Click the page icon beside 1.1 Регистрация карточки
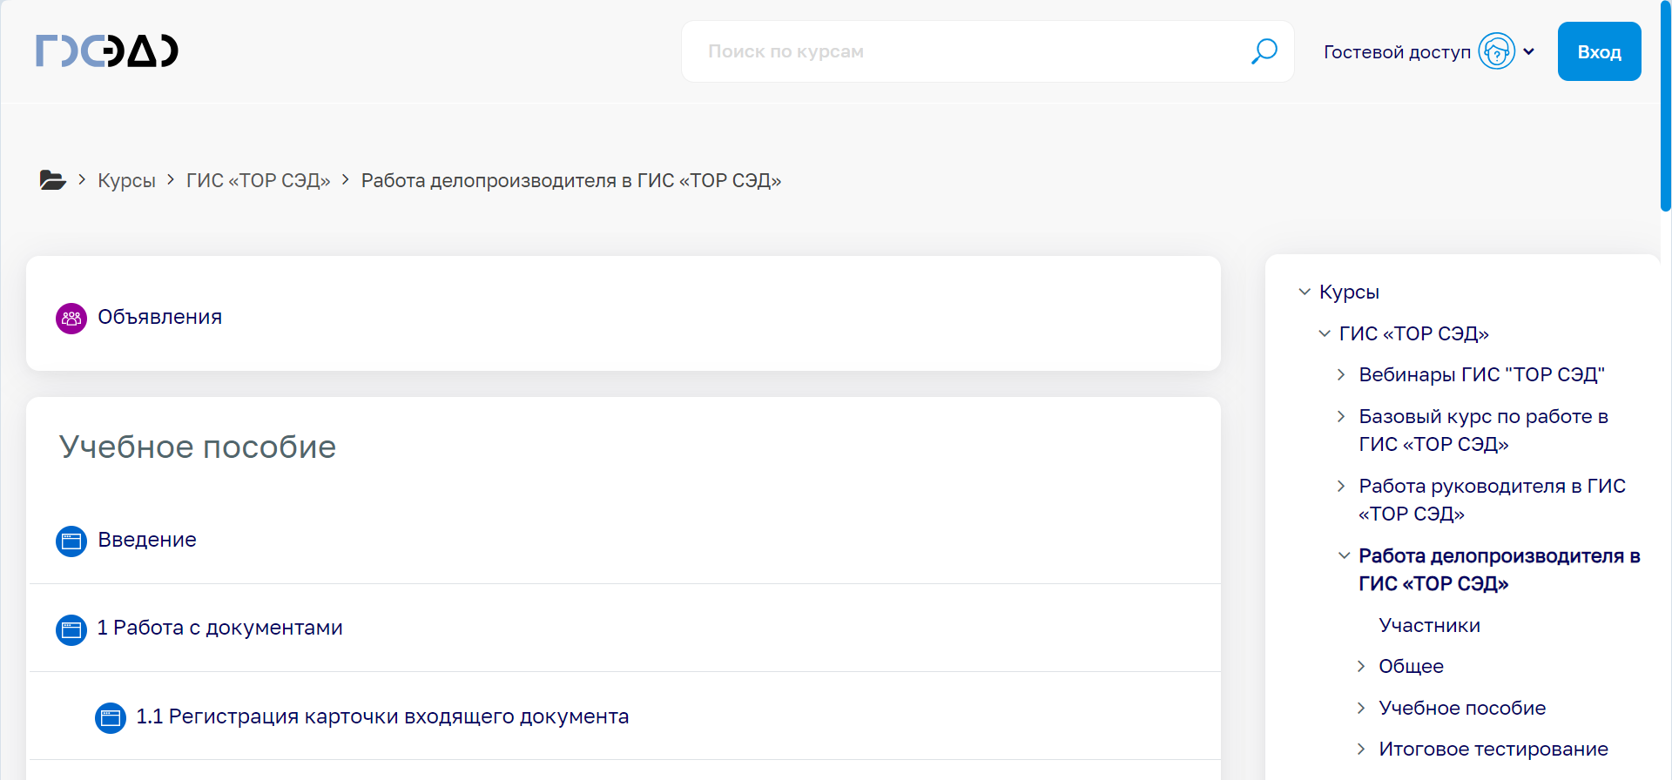This screenshot has height=780, width=1672. 110,717
